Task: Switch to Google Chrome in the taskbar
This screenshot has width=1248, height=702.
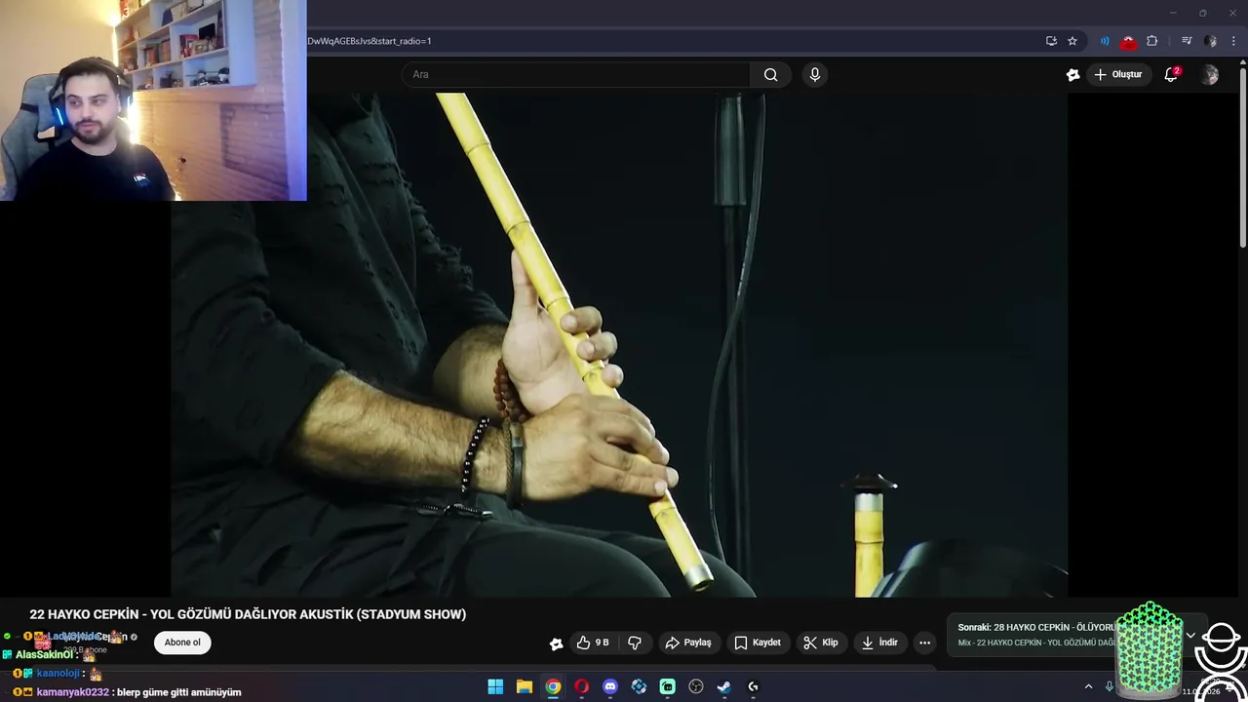Action: coord(553,686)
